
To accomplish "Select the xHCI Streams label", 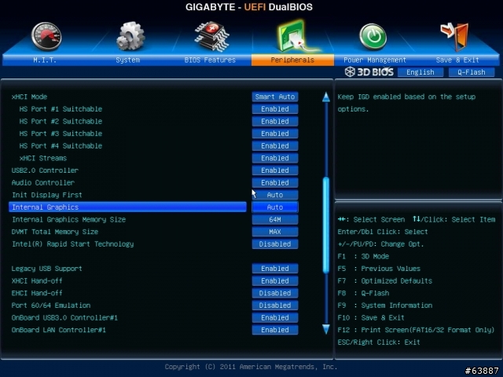I will tap(43, 158).
